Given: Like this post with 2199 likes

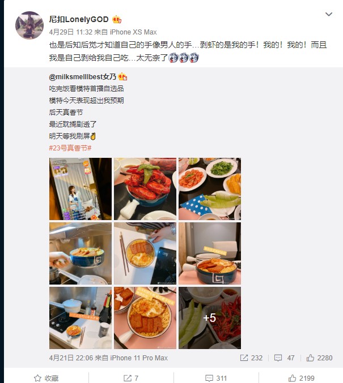Looking at the screenshot, I should (301, 378).
